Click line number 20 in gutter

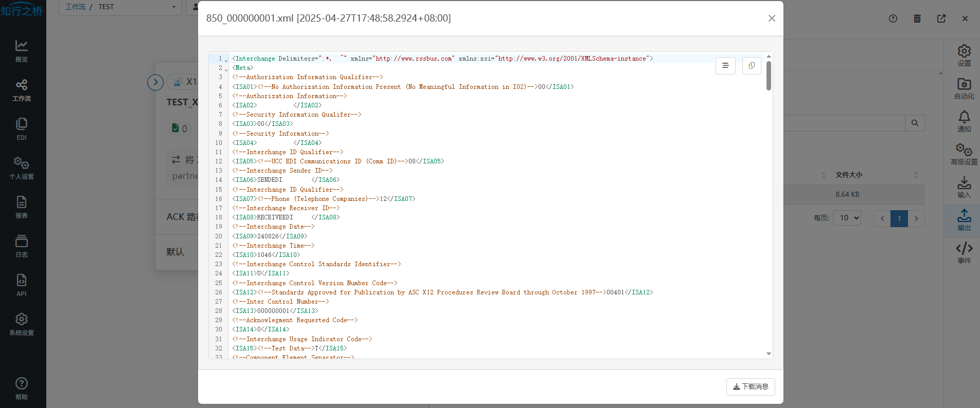tap(219, 236)
